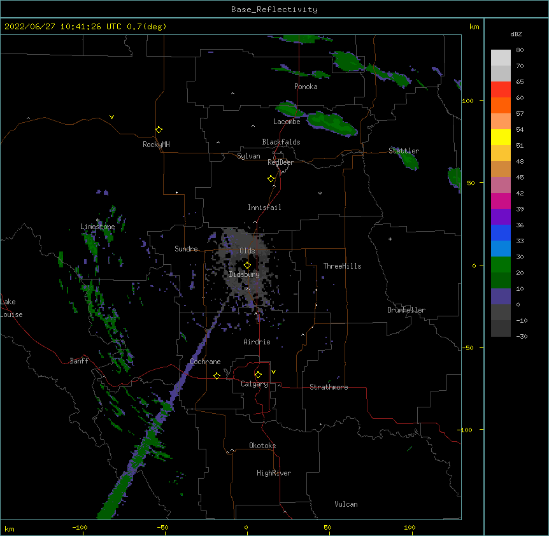Click the light blue swatch above 30 dBZ
This screenshot has height=536, width=549.
pyautogui.click(x=501, y=248)
